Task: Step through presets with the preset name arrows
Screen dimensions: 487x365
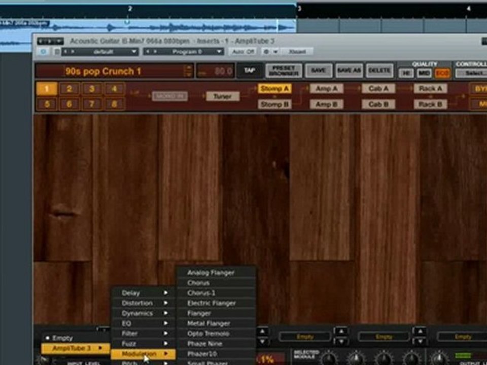Action: click(188, 71)
